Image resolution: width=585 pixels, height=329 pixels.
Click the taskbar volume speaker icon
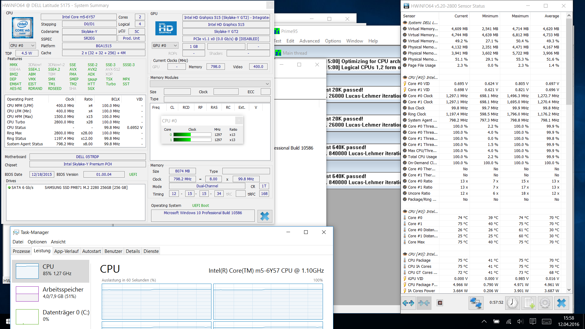[520, 321]
